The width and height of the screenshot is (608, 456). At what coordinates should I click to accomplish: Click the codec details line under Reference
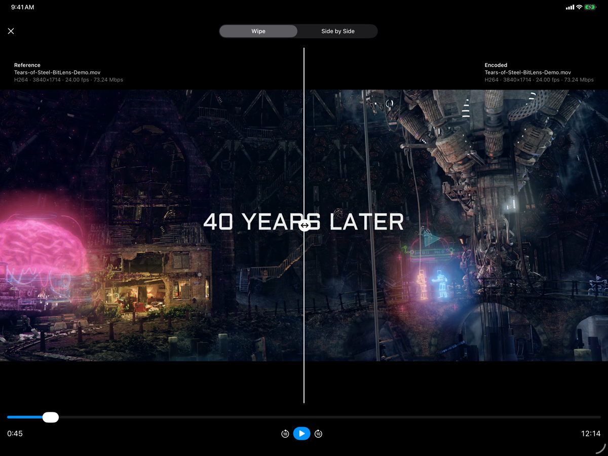point(68,80)
